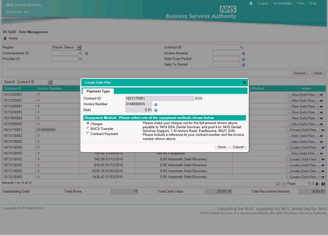Screen dimensions: 328x236
Task: Click the Contract ID column header
Action: coord(19,88)
